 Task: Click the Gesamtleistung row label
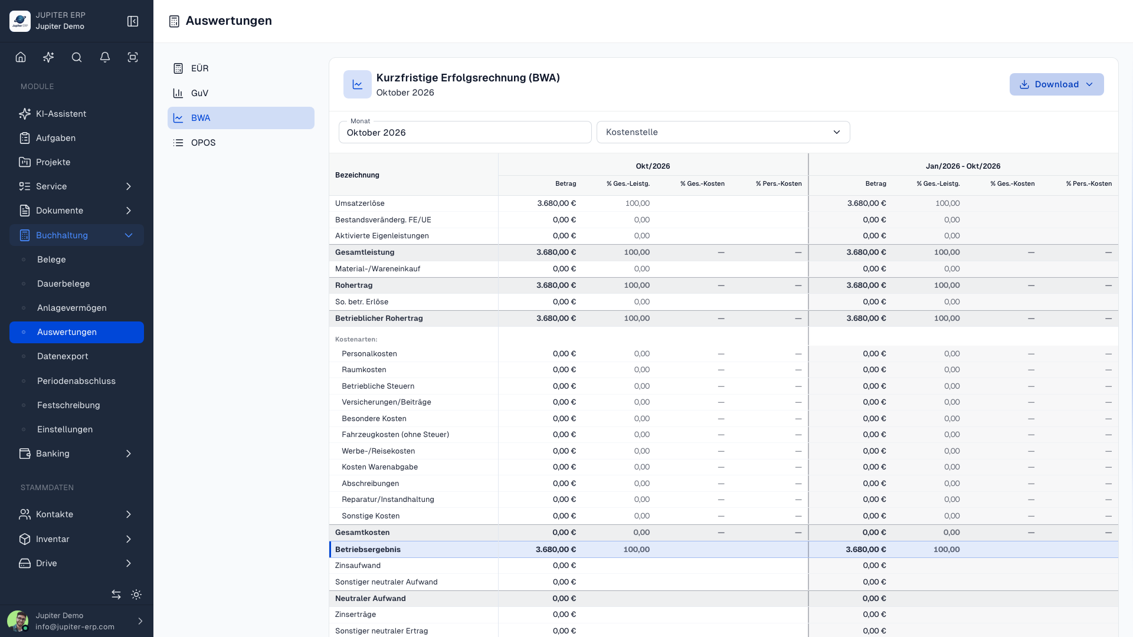coord(365,252)
